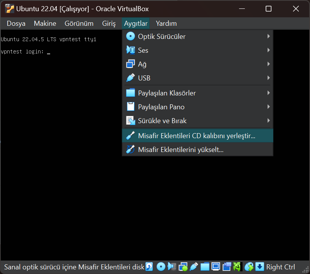The width and height of the screenshot is (310, 274).
Task: Click the shared folders indicator in status bar
Action: pyautogui.click(x=205, y=267)
